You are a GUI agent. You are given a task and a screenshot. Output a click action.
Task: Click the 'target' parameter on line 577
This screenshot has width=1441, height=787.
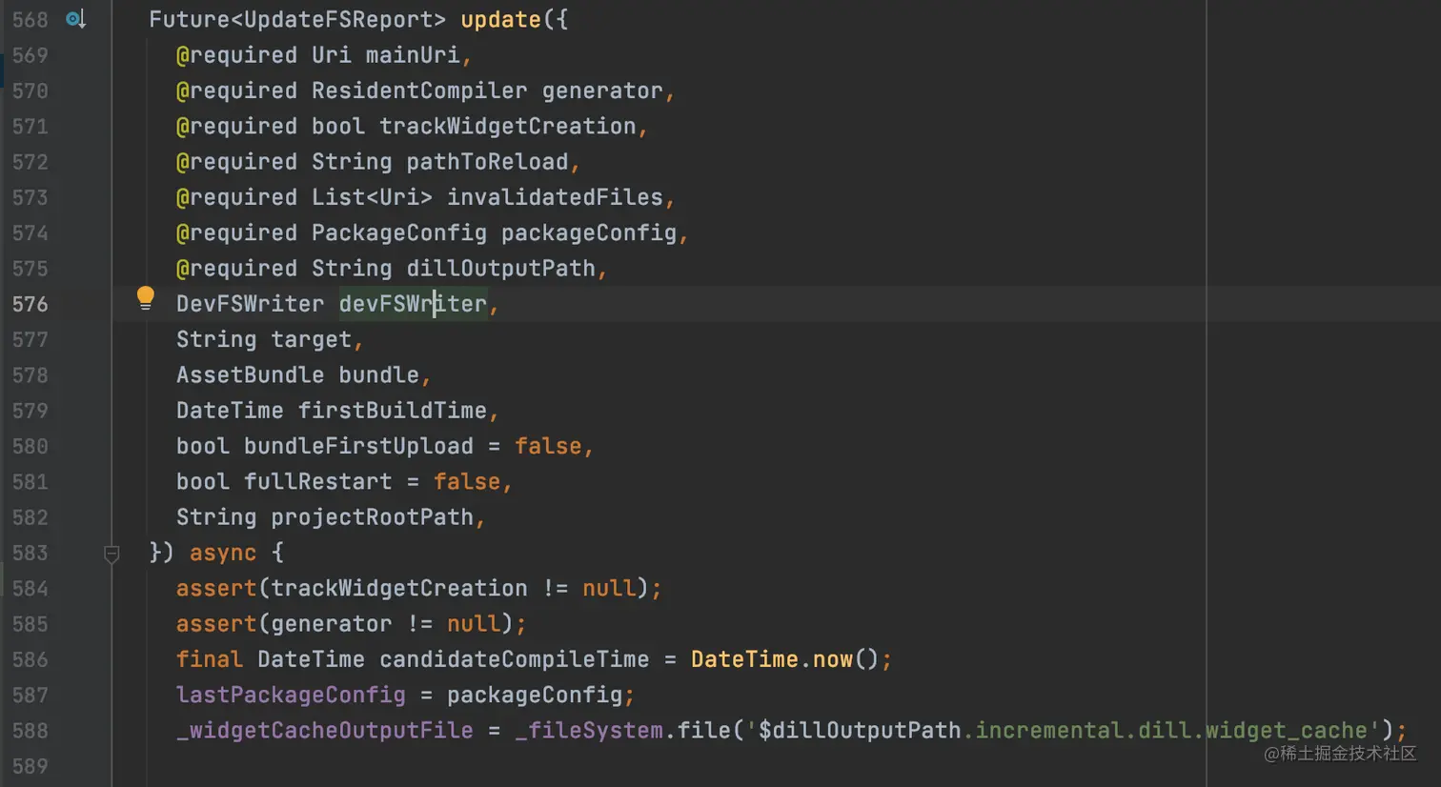(312, 339)
